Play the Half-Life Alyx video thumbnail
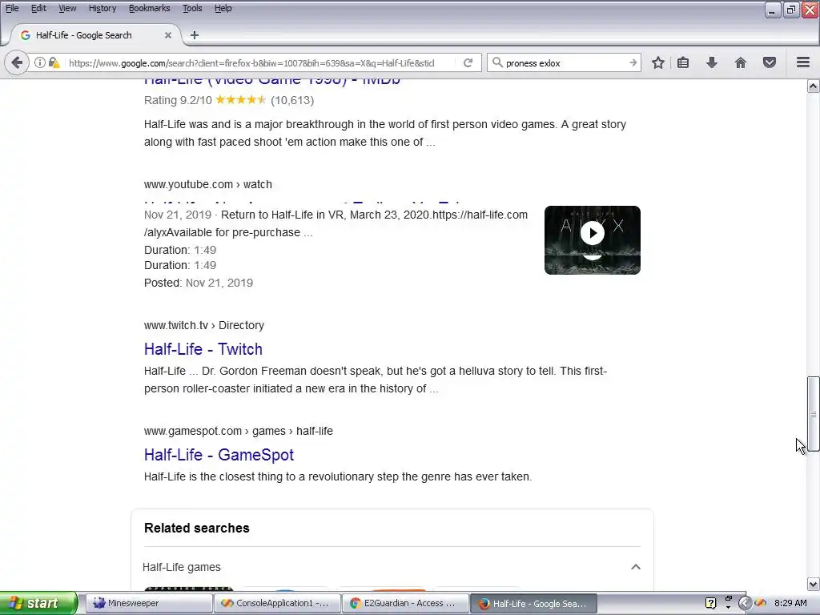This screenshot has height=615, width=820. point(592,240)
